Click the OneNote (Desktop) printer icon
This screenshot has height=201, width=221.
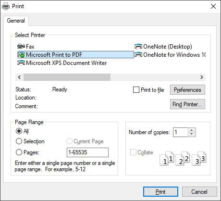[x=138, y=47]
